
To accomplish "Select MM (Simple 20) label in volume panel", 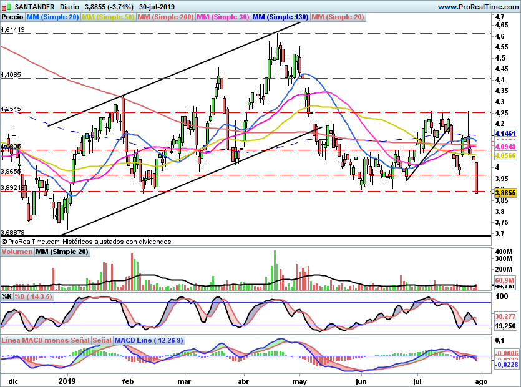I will click(62, 252).
